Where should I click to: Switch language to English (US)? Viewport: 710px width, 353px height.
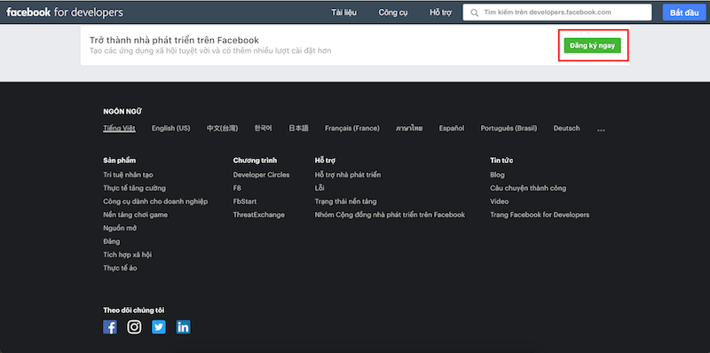pyautogui.click(x=170, y=129)
